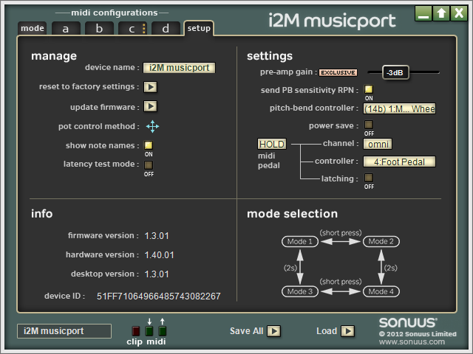The image size is (473, 354).
Task: Click the MIDI in indicator LED
Action: (149, 331)
